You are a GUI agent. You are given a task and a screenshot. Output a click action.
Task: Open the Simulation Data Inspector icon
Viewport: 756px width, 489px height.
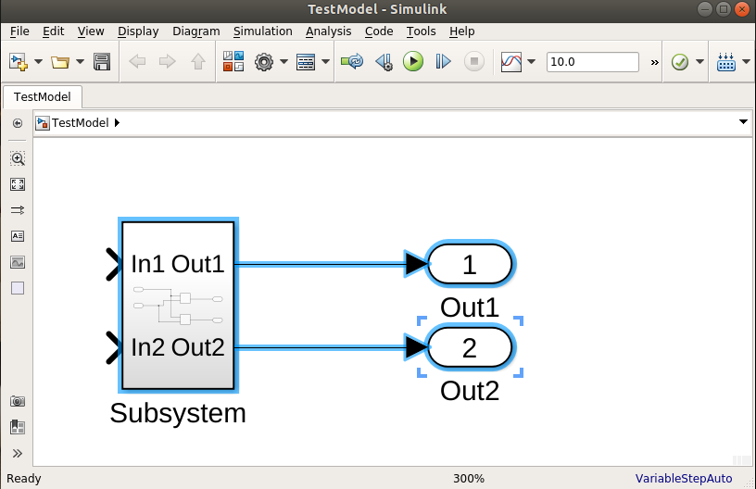(511, 62)
